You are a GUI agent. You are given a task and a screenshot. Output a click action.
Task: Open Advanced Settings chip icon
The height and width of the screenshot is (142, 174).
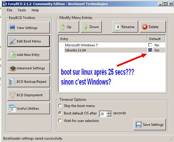click(13, 68)
